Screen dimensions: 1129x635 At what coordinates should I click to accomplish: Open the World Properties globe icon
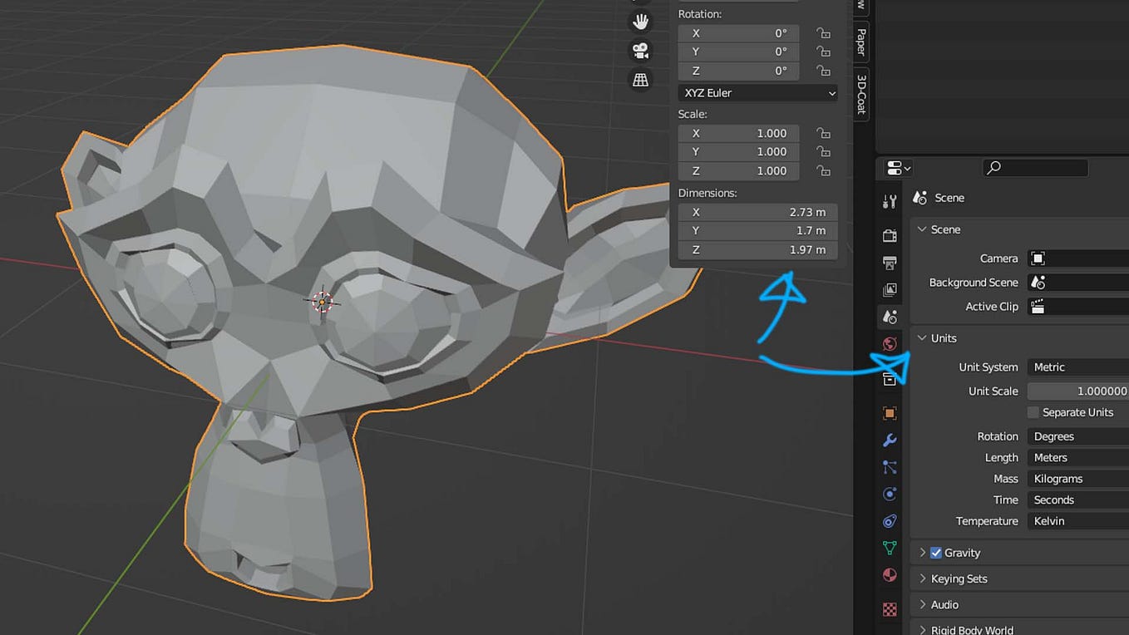click(890, 343)
